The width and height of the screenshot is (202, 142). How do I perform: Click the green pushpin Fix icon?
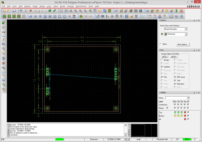coord(55,11)
